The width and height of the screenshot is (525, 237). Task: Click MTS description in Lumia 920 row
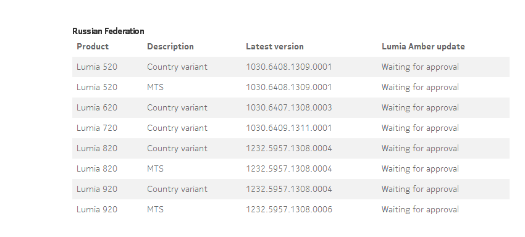tap(156, 210)
